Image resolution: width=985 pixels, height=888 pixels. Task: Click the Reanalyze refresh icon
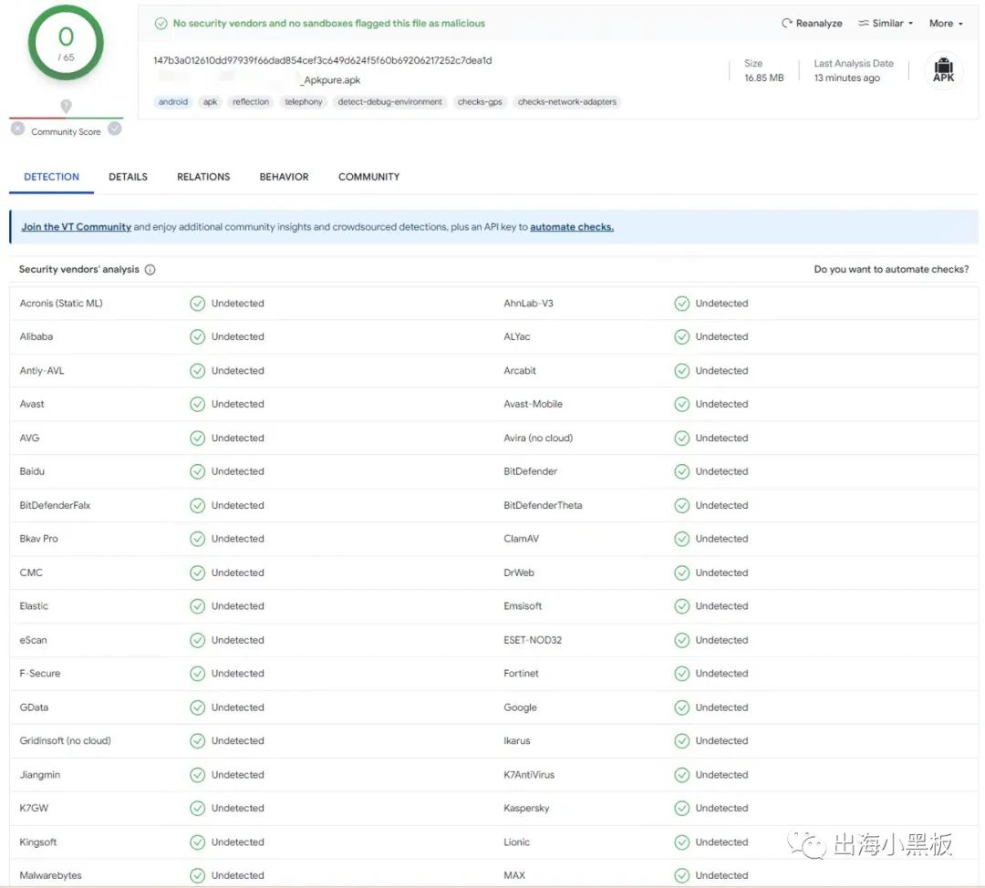tap(786, 23)
